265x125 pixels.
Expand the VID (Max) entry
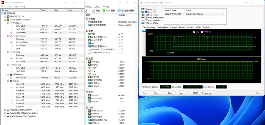[11, 33]
